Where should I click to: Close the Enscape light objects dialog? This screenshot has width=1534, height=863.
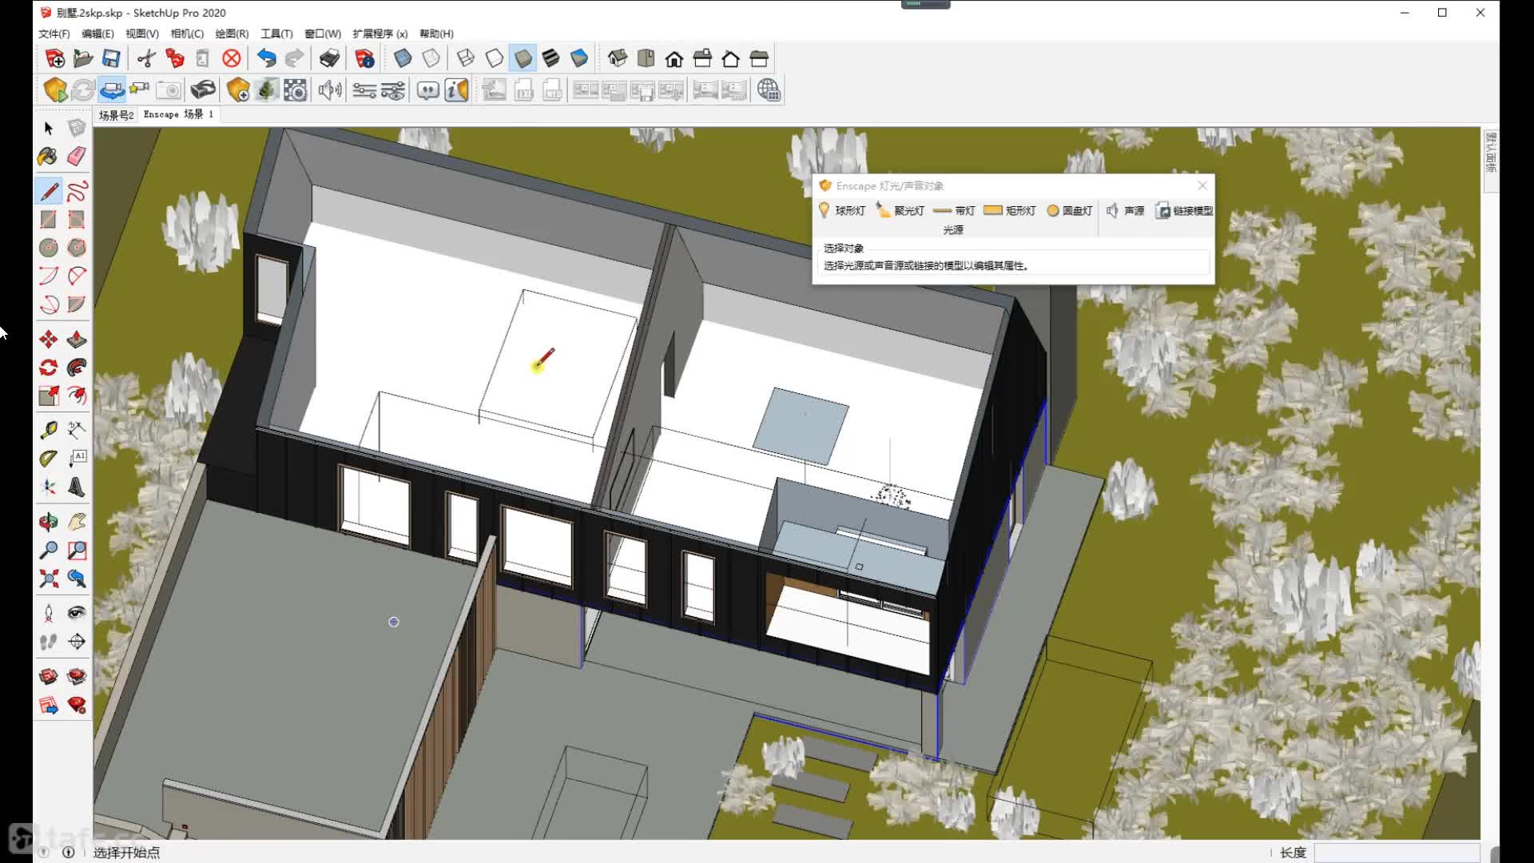tap(1202, 185)
